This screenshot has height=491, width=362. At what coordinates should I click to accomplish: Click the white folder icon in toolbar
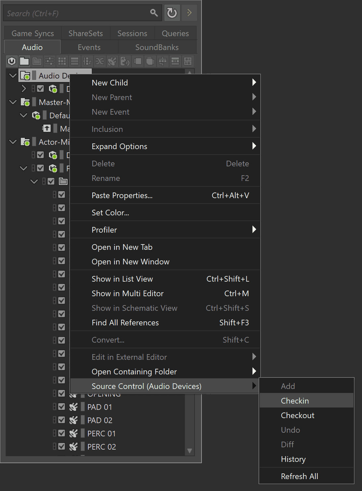point(24,61)
